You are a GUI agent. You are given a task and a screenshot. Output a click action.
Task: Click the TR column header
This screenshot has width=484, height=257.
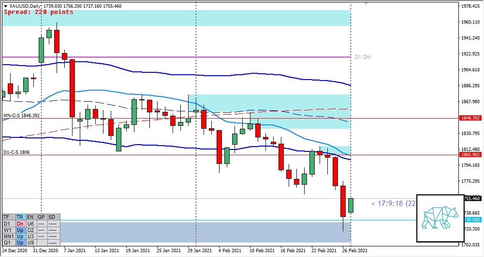(x=20, y=217)
